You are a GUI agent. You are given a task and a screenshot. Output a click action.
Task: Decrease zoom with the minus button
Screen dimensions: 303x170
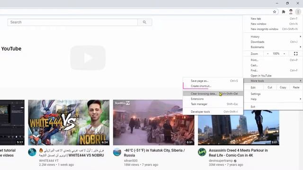click(267, 54)
